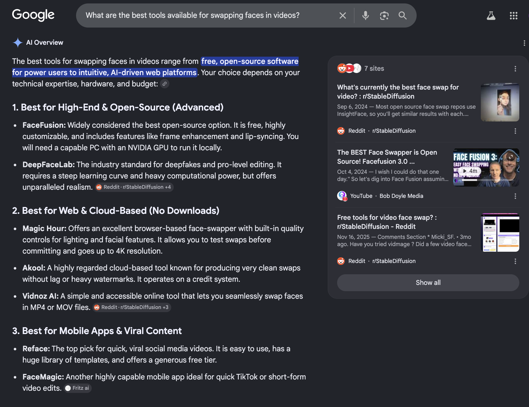
Task: Click the Show all button
Action: click(428, 283)
